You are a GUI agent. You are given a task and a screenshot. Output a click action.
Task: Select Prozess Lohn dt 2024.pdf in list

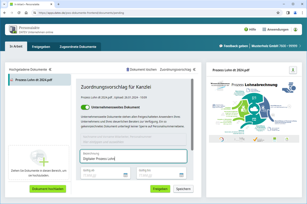click(40, 80)
